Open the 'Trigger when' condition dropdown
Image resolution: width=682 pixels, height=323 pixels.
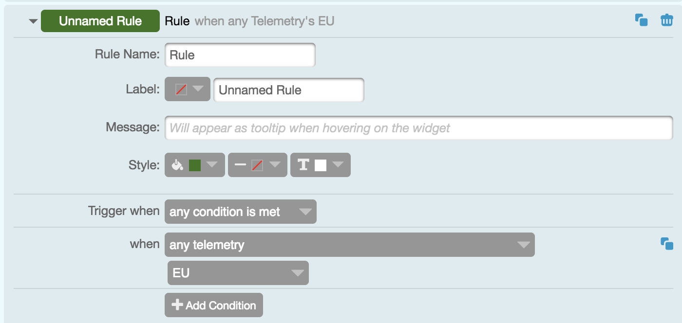240,212
